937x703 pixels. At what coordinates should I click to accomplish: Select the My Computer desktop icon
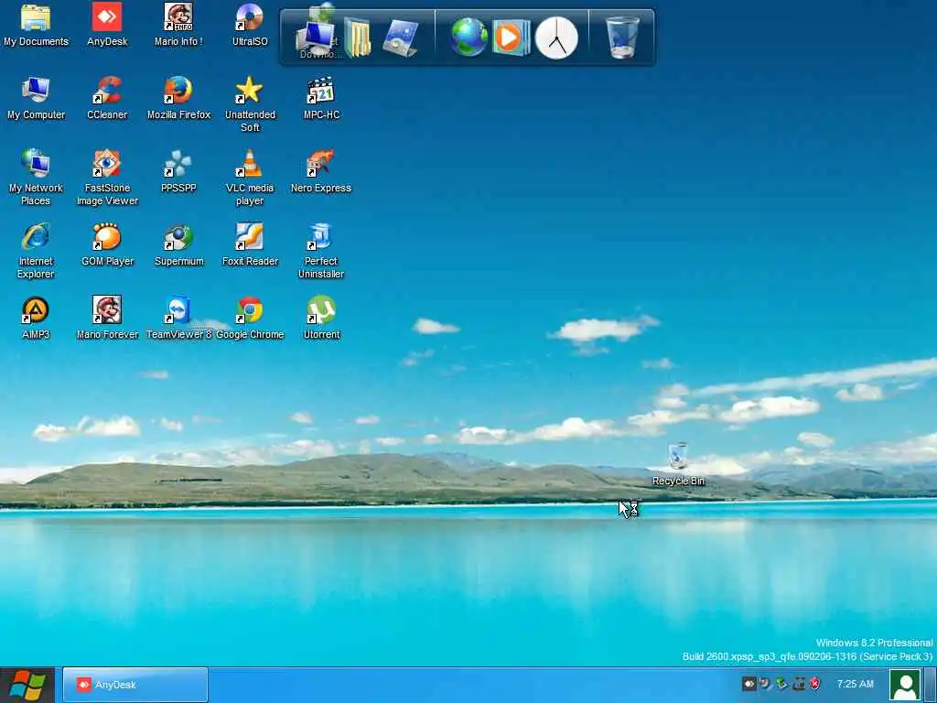coord(36,99)
